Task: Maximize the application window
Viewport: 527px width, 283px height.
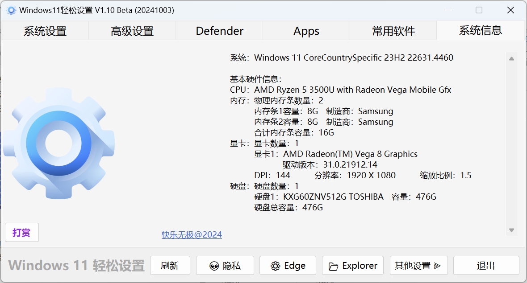Action: coord(479,10)
